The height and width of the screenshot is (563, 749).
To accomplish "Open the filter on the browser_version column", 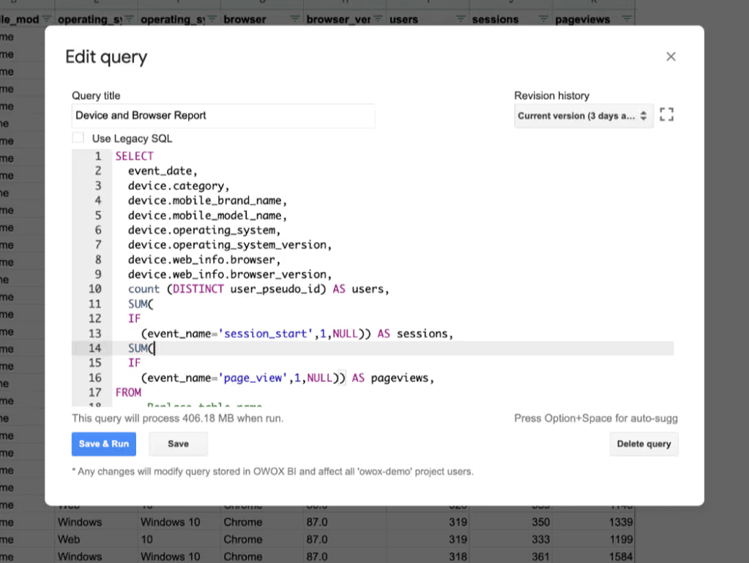I will tap(378, 19).
